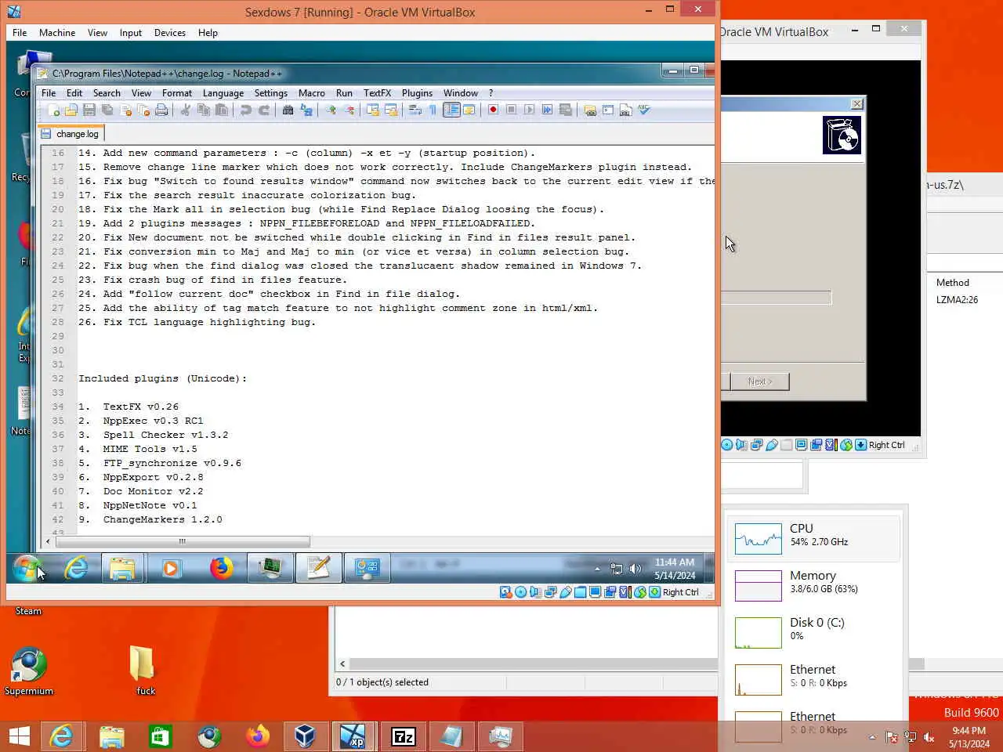Click the Zoom In icon in Notepad++
Screen dimensions: 1003x752
(331, 110)
